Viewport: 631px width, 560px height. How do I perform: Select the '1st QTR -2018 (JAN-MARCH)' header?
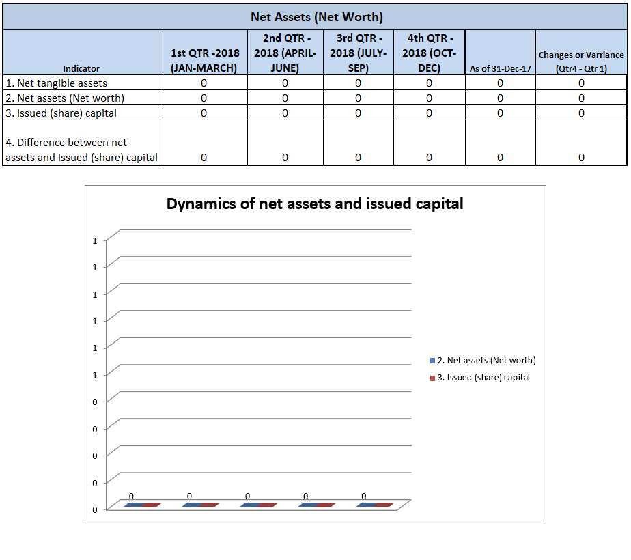204,60
